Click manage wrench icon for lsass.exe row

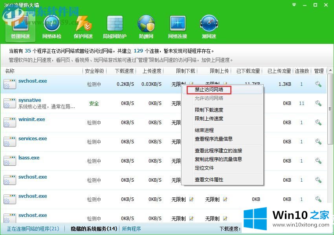pyautogui.click(x=318, y=161)
